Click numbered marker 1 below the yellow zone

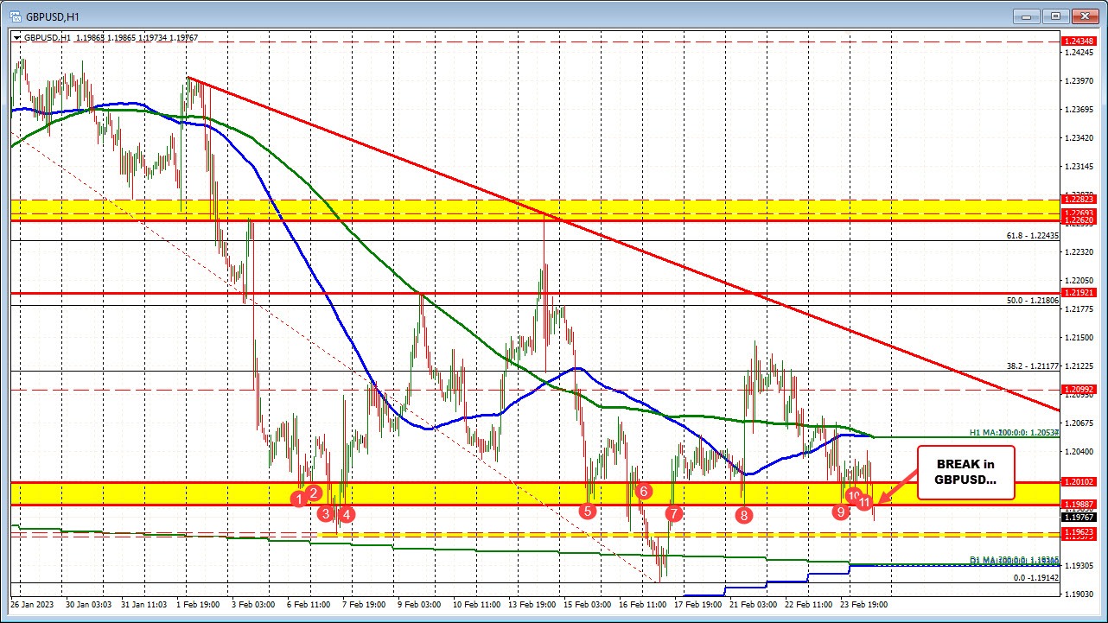point(299,499)
